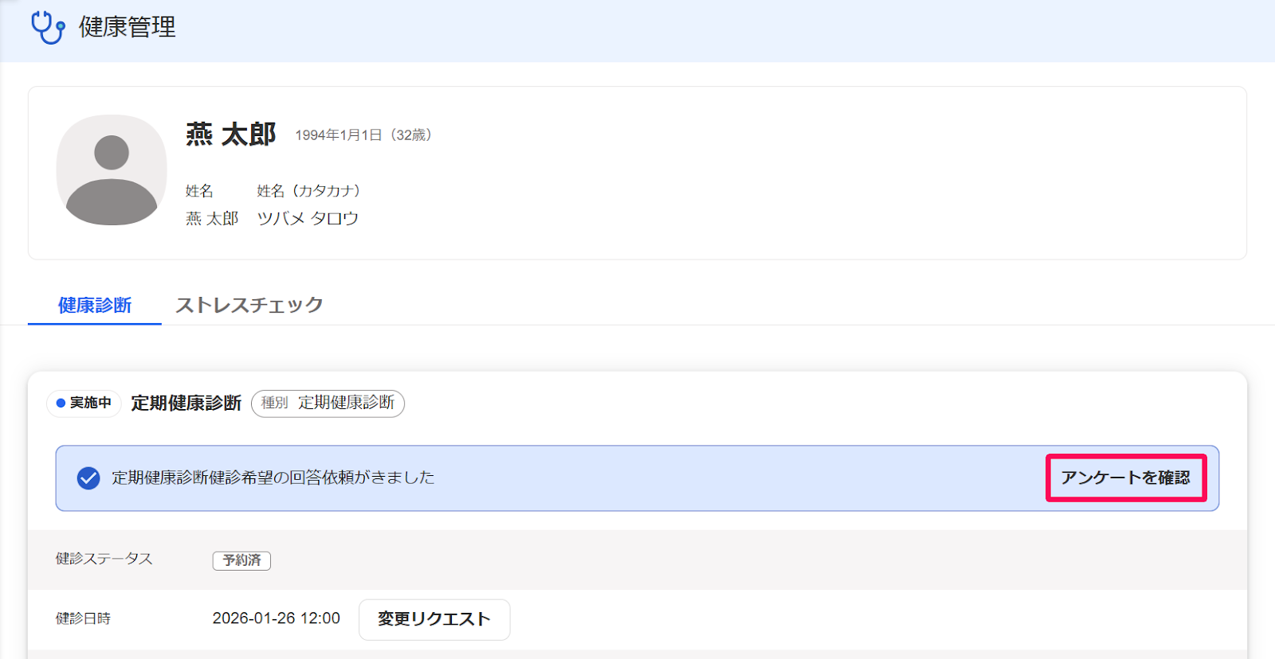Open the ストレスチェック tab
1275x659 pixels.
[x=249, y=306]
